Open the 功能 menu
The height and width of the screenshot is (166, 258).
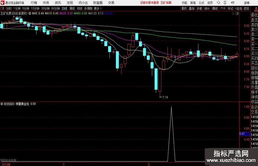(185, 3)
